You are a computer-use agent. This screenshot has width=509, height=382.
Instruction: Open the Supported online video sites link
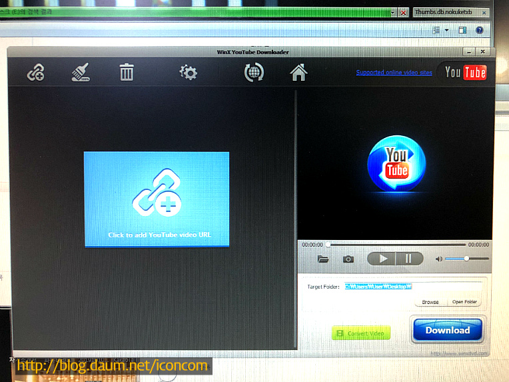click(394, 73)
